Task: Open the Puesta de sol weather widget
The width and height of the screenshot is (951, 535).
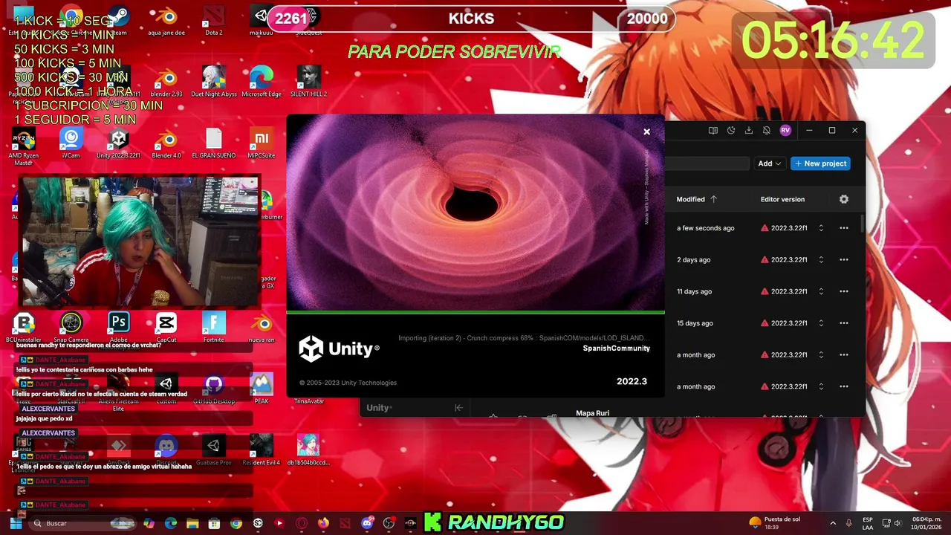Action: click(775, 523)
